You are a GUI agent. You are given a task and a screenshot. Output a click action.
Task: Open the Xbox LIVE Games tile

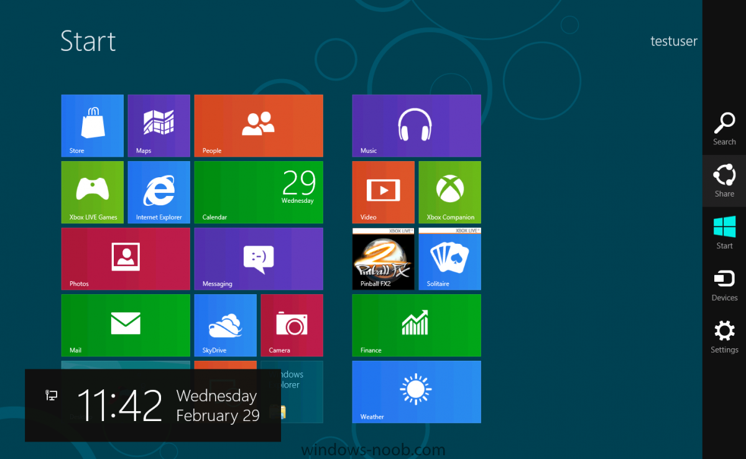click(x=93, y=192)
